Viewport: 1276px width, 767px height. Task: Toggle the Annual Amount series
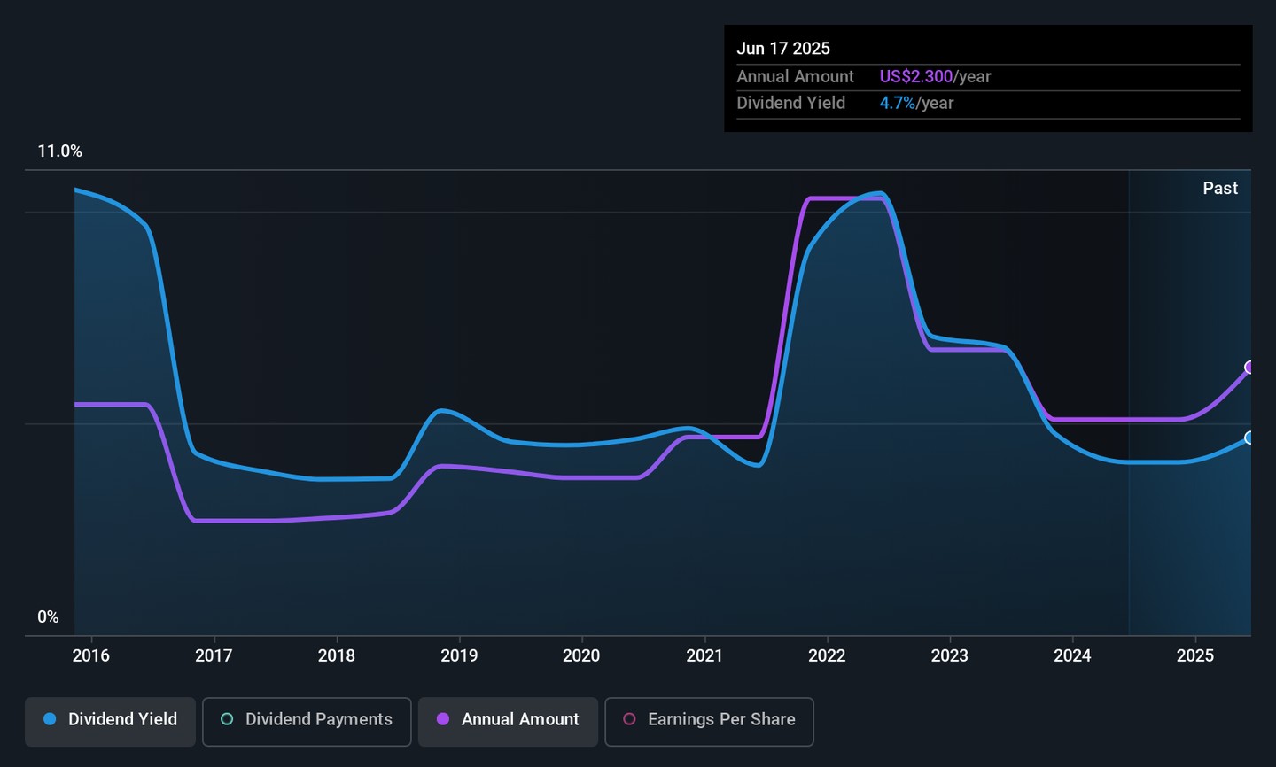508,721
